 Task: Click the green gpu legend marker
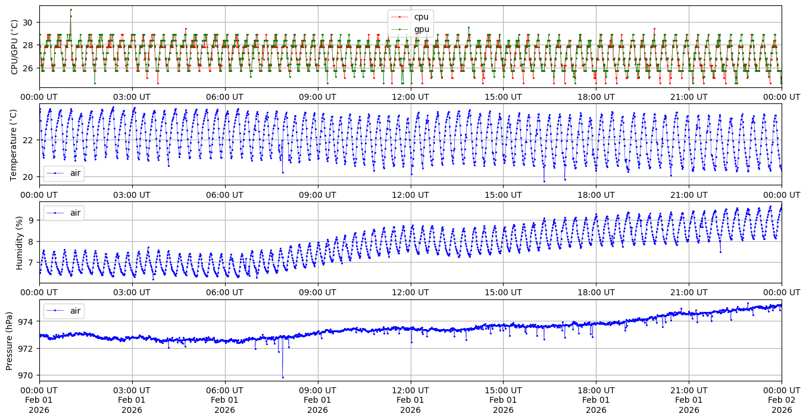(x=399, y=29)
